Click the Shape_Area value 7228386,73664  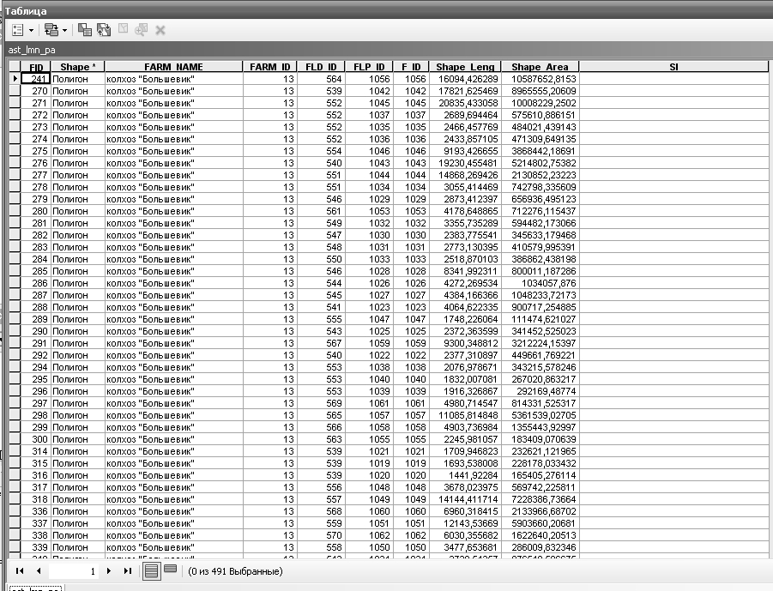(543, 499)
